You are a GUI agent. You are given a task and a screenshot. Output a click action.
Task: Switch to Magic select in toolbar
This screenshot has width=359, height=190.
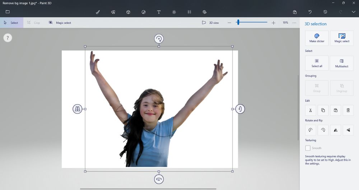60,23
